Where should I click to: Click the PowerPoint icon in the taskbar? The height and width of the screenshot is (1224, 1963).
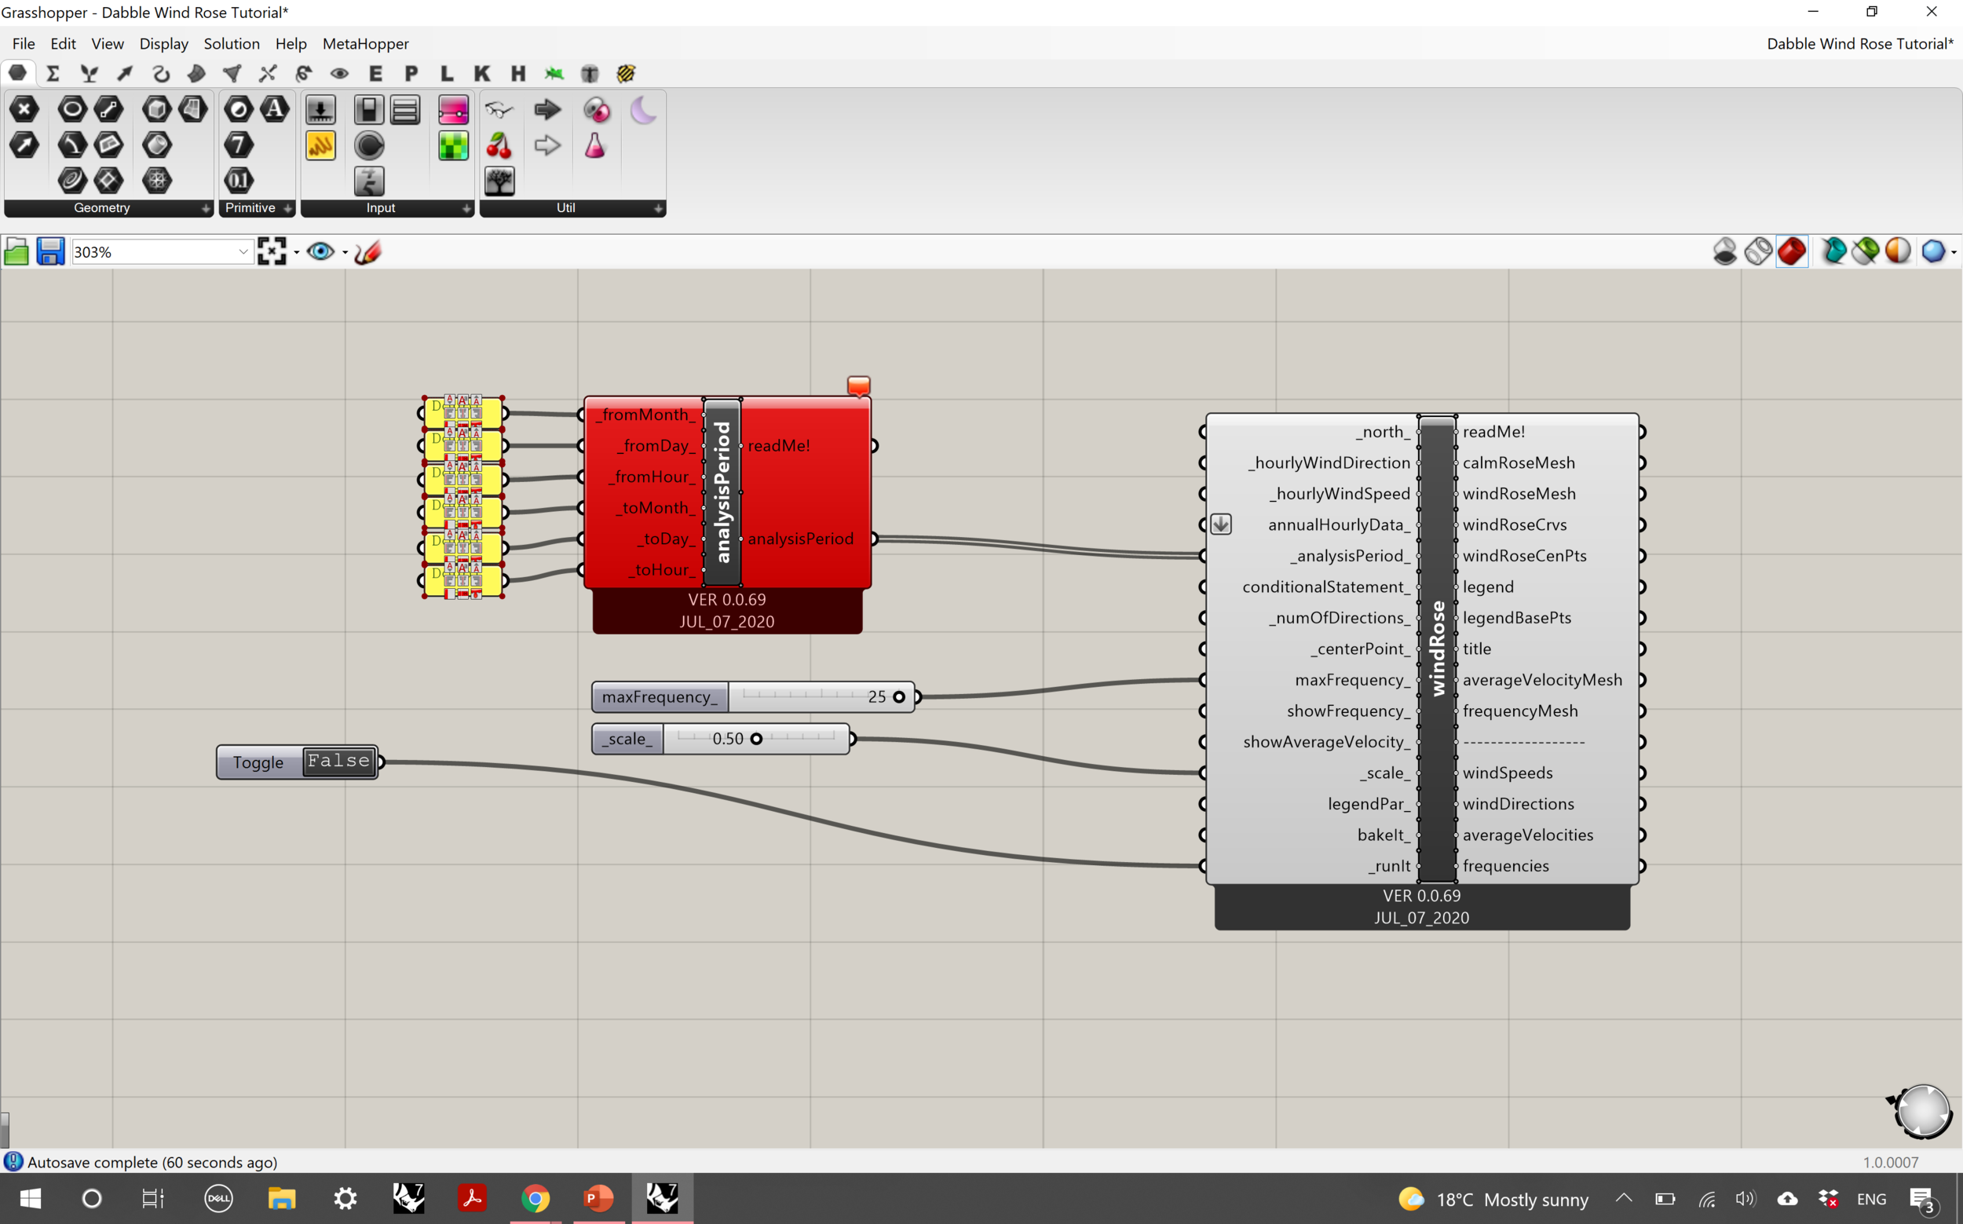pyautogui.click(x=598, y=1198)
